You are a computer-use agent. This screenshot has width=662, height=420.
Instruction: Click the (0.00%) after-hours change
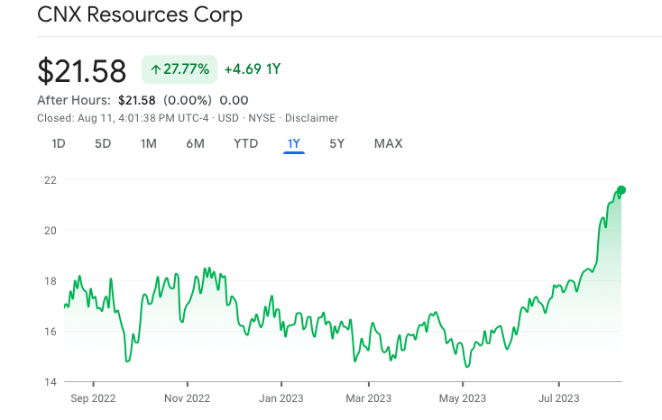188,100
